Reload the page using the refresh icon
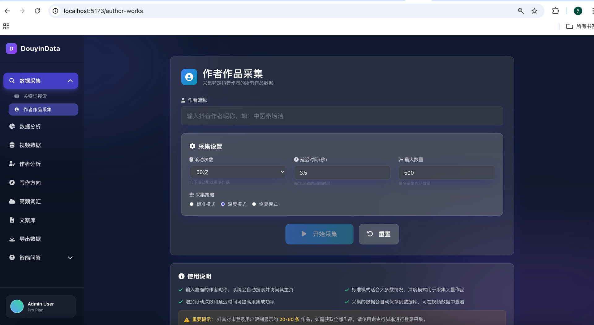Screen dimensions: 594x325 coord(37,11)
